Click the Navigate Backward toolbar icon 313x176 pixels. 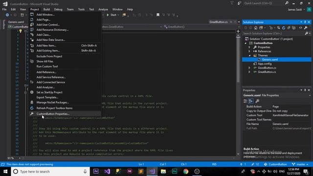coord(7,15)
